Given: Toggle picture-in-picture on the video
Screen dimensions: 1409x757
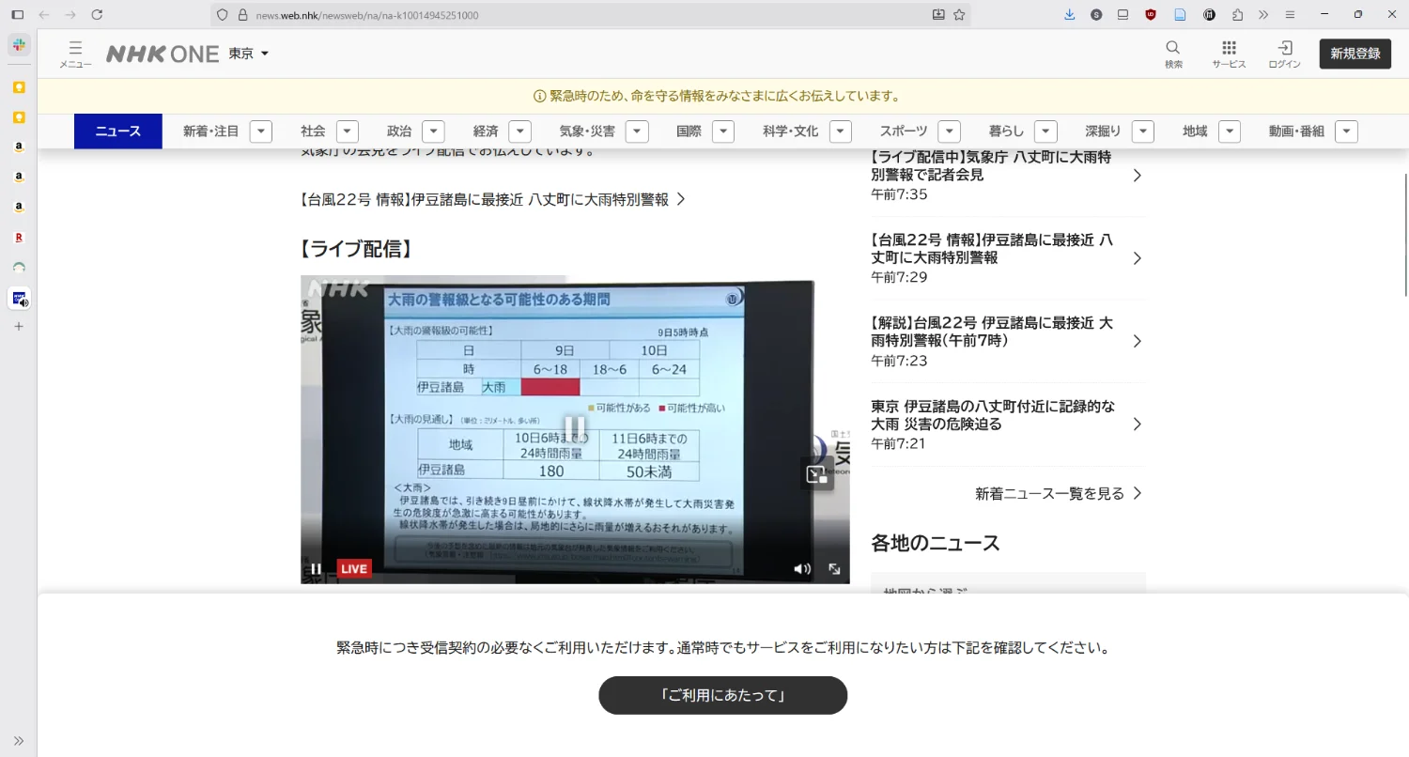Looking at the screenshot, I should (x=815, y=474).
